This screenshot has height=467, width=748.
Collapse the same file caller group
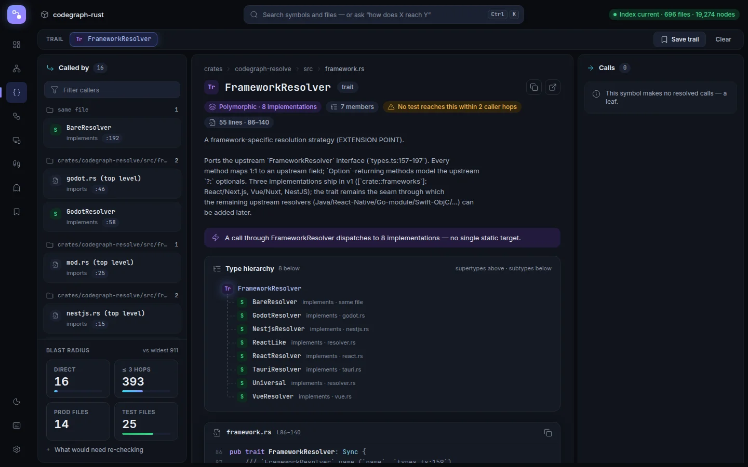click(112, 109)
